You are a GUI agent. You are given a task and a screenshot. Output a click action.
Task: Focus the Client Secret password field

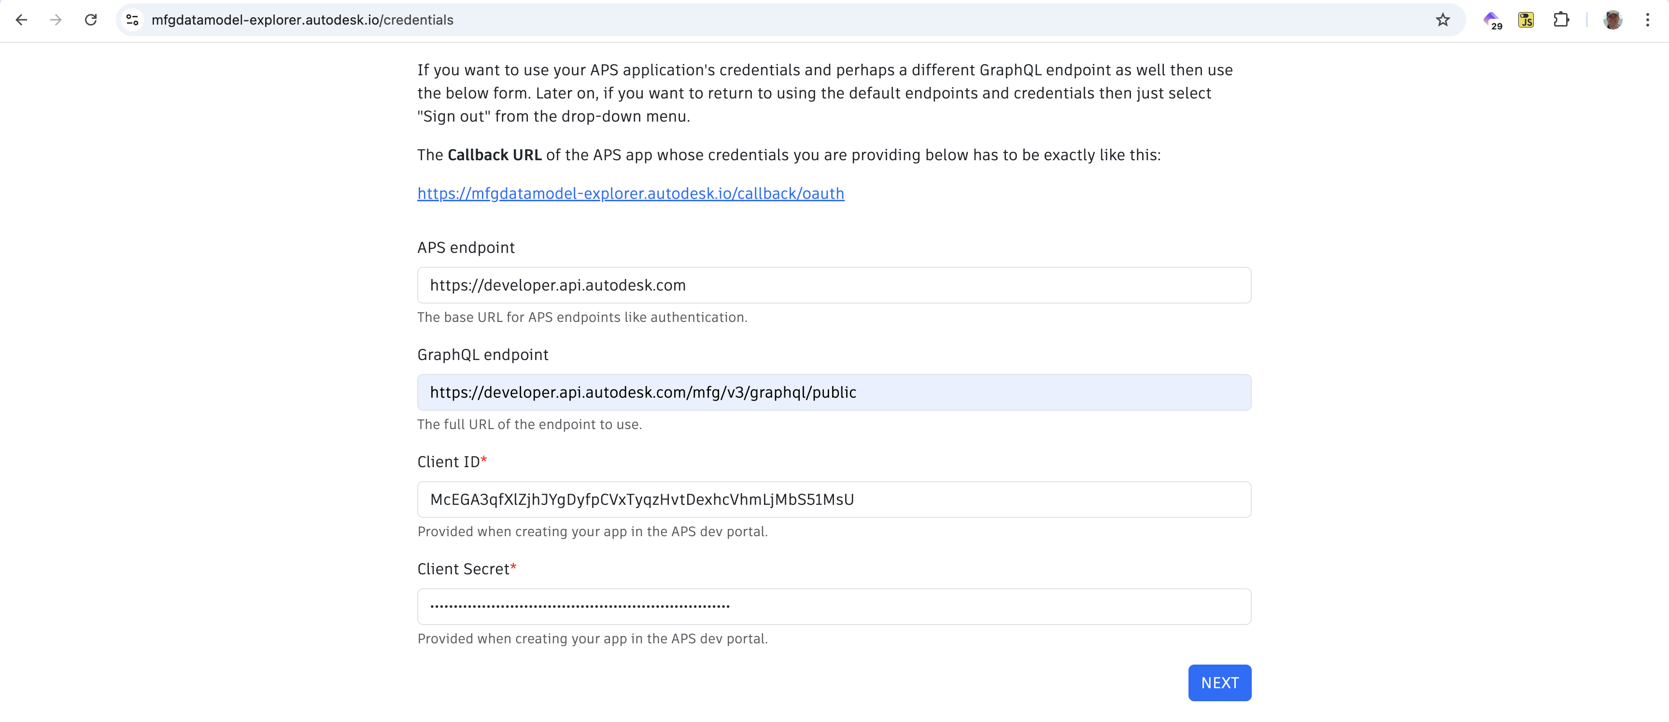click(x=833, y=606)
